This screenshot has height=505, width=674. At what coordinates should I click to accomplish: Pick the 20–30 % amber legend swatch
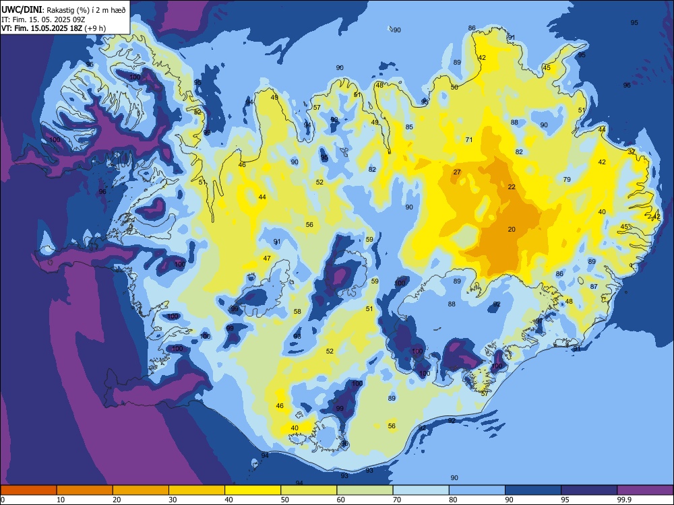tap(141, 490)
